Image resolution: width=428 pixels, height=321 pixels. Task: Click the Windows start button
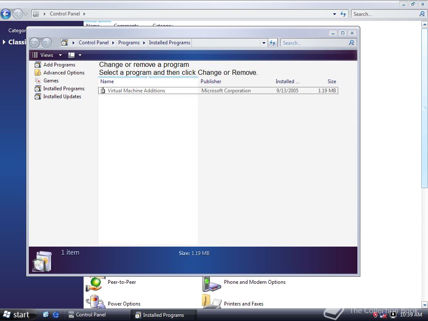click(18, 315)
